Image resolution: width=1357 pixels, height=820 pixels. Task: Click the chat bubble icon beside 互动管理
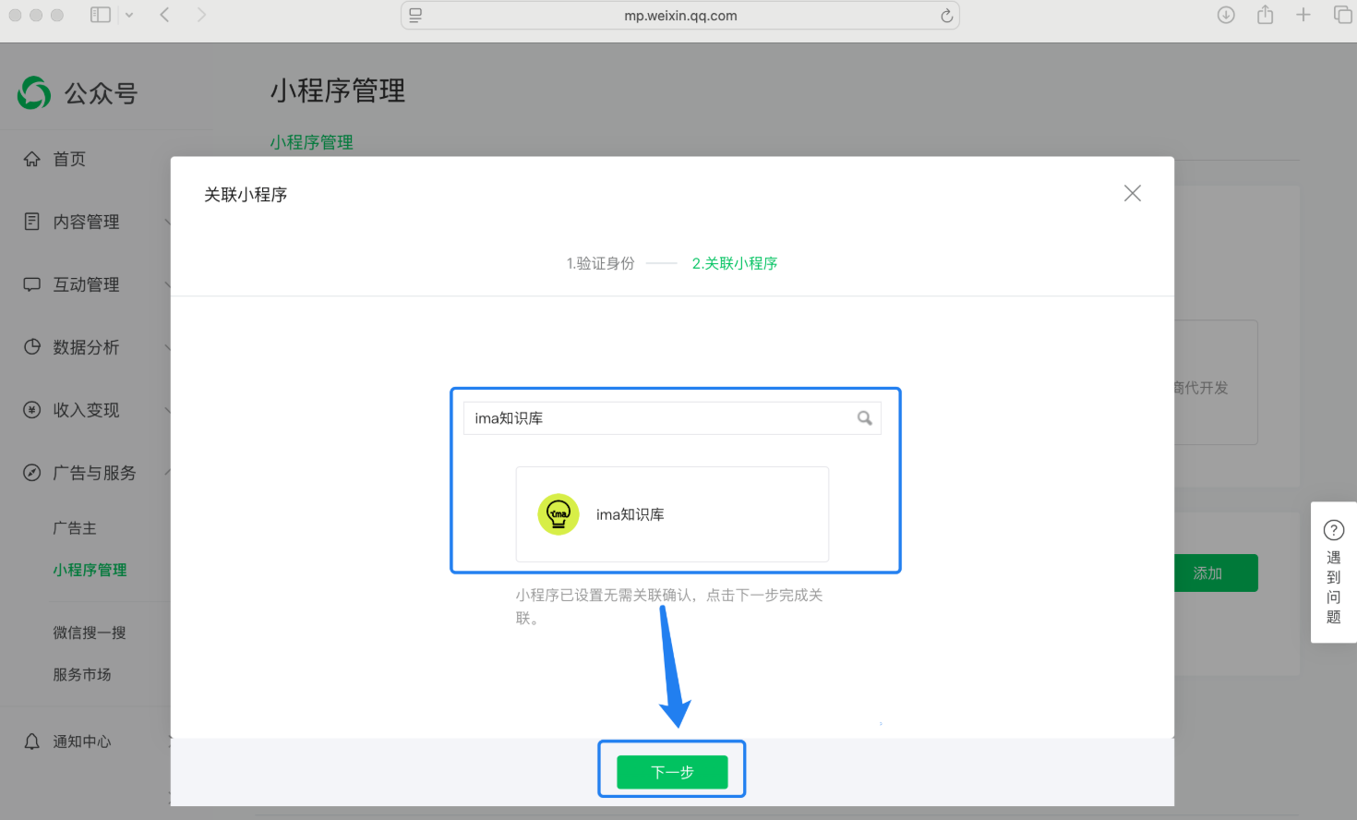tap(32, 284)
